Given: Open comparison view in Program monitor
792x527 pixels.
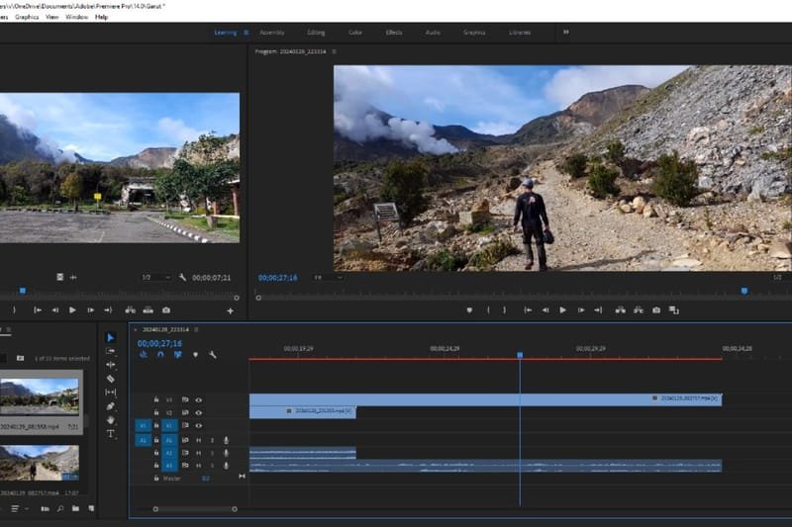Looking at the screenshot, I should [674, 310].
